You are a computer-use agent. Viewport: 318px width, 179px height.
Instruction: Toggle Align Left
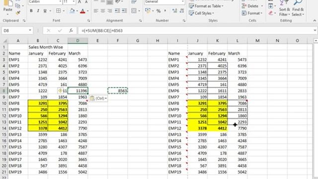96,11
